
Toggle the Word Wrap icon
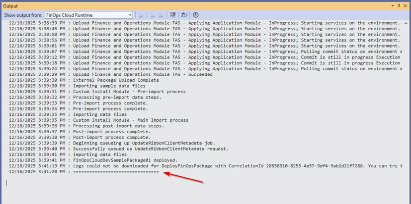(x=184, y=15)
